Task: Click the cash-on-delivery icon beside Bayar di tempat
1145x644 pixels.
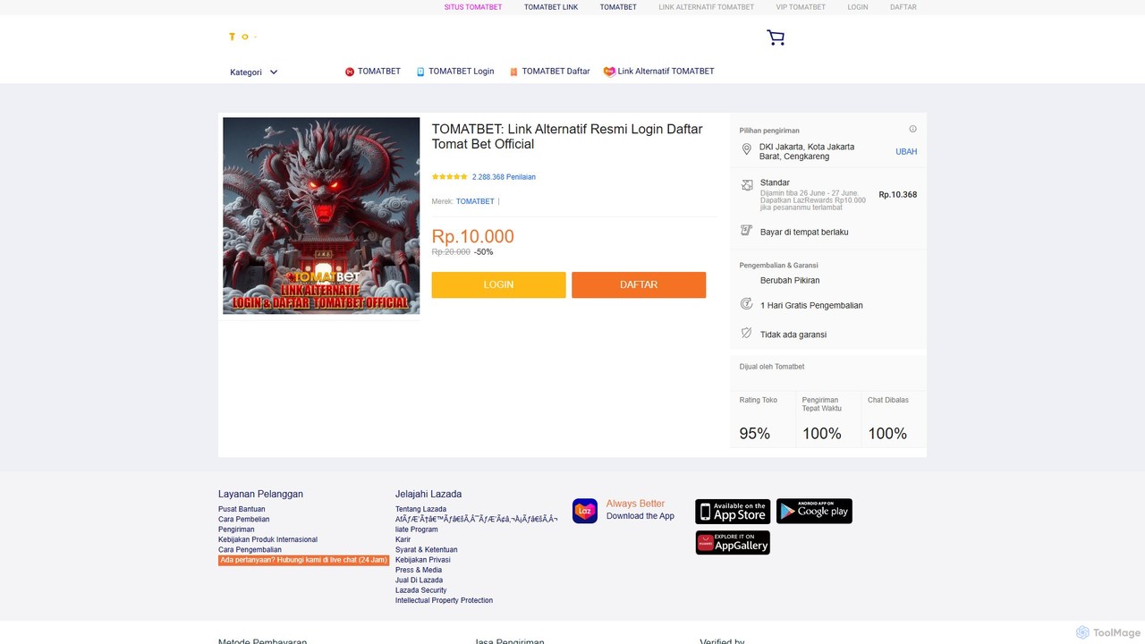Action: click(747, 231)
